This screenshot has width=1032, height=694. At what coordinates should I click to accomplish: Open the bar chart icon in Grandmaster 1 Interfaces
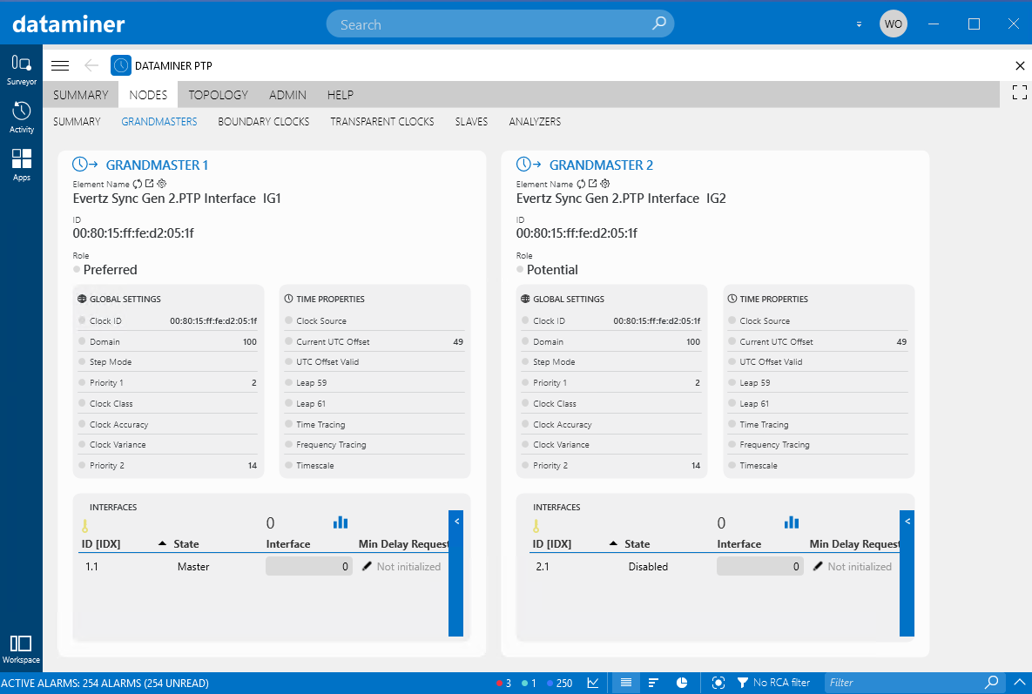pos(341,522)
